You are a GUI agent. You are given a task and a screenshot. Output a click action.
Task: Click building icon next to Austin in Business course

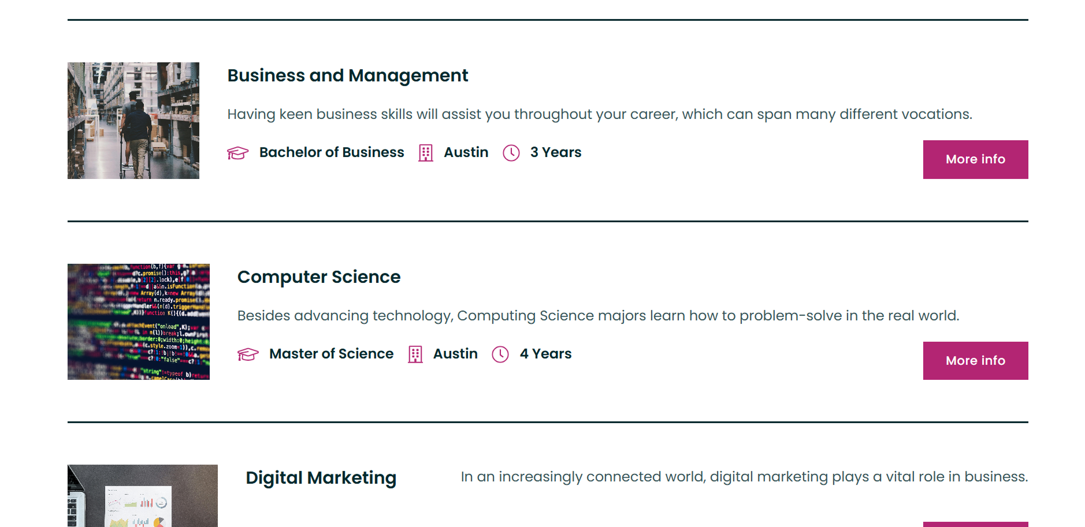[x=426, y=153]
